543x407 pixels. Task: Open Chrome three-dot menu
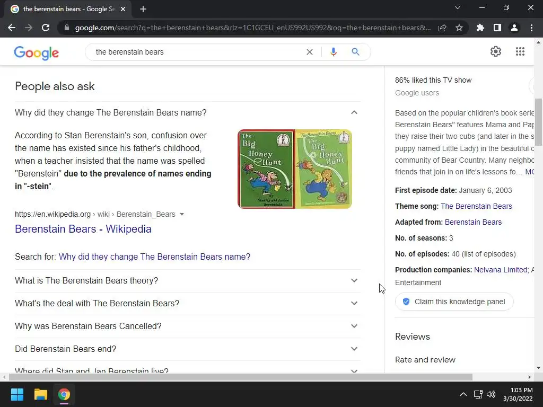(x=531, y=28)
